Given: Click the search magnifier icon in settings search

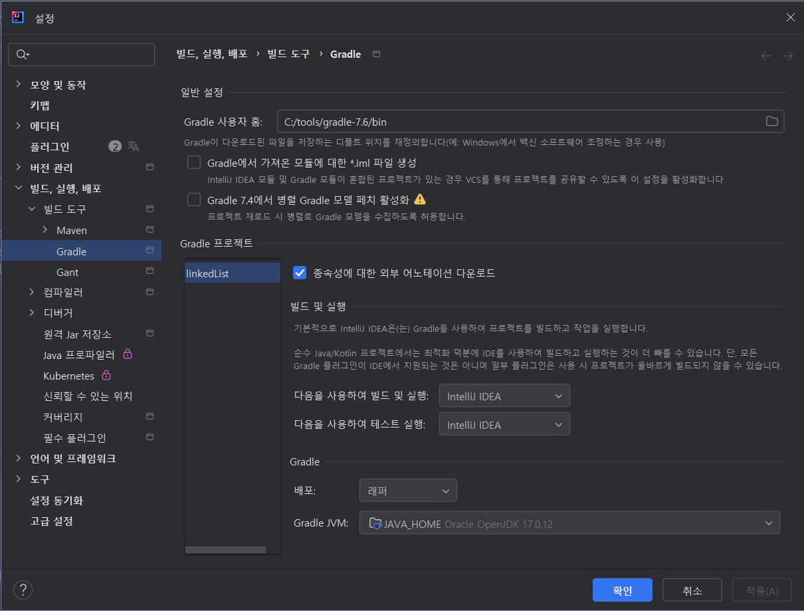Looking at the screenshot, I should 22,55.
